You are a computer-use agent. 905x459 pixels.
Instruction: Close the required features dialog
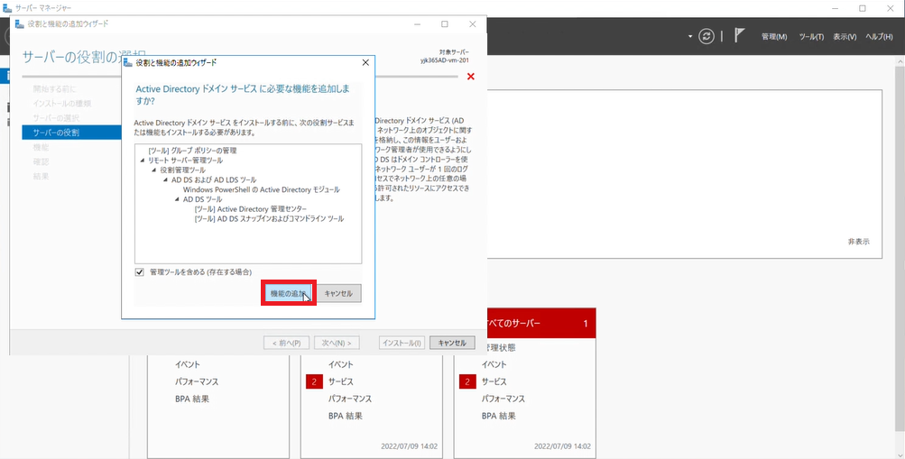coord(365,62)
